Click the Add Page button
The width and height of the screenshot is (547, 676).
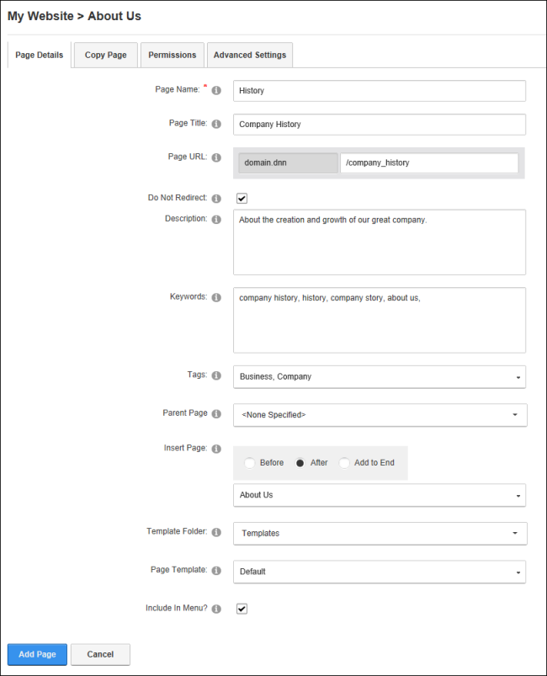[x=37, y=654]
